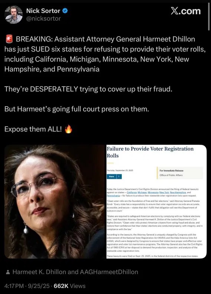Open the Minnesota link in press release
Image resolution: width=211 pixels, height=294 pixels.
(x=153, y=192)
